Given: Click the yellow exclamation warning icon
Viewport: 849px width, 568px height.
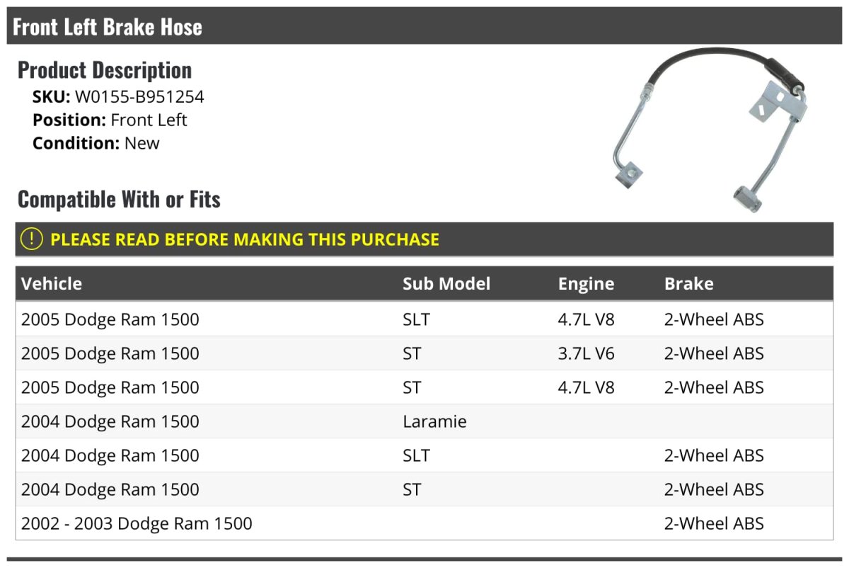Looking at the screenshot, I should [x=32, y=239].
